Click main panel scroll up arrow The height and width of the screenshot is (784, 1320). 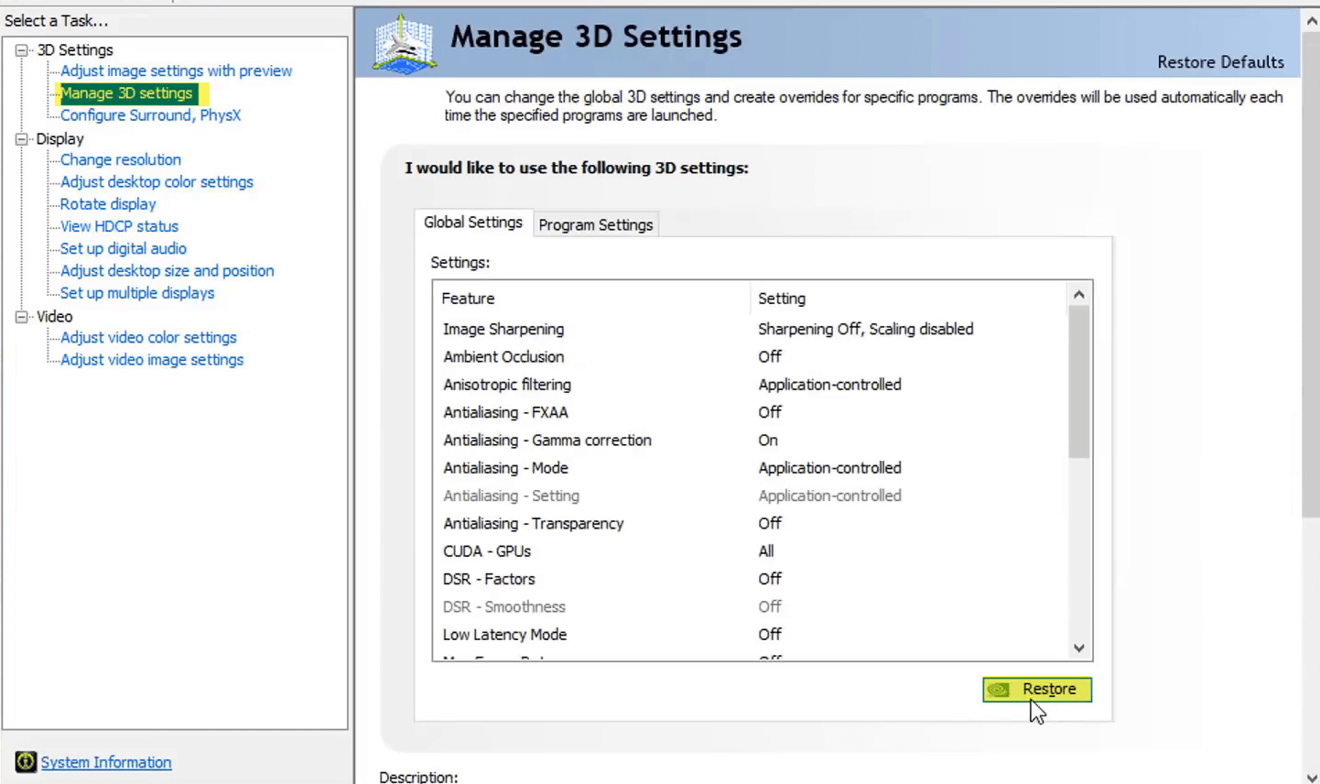(x=1311, y=20)
